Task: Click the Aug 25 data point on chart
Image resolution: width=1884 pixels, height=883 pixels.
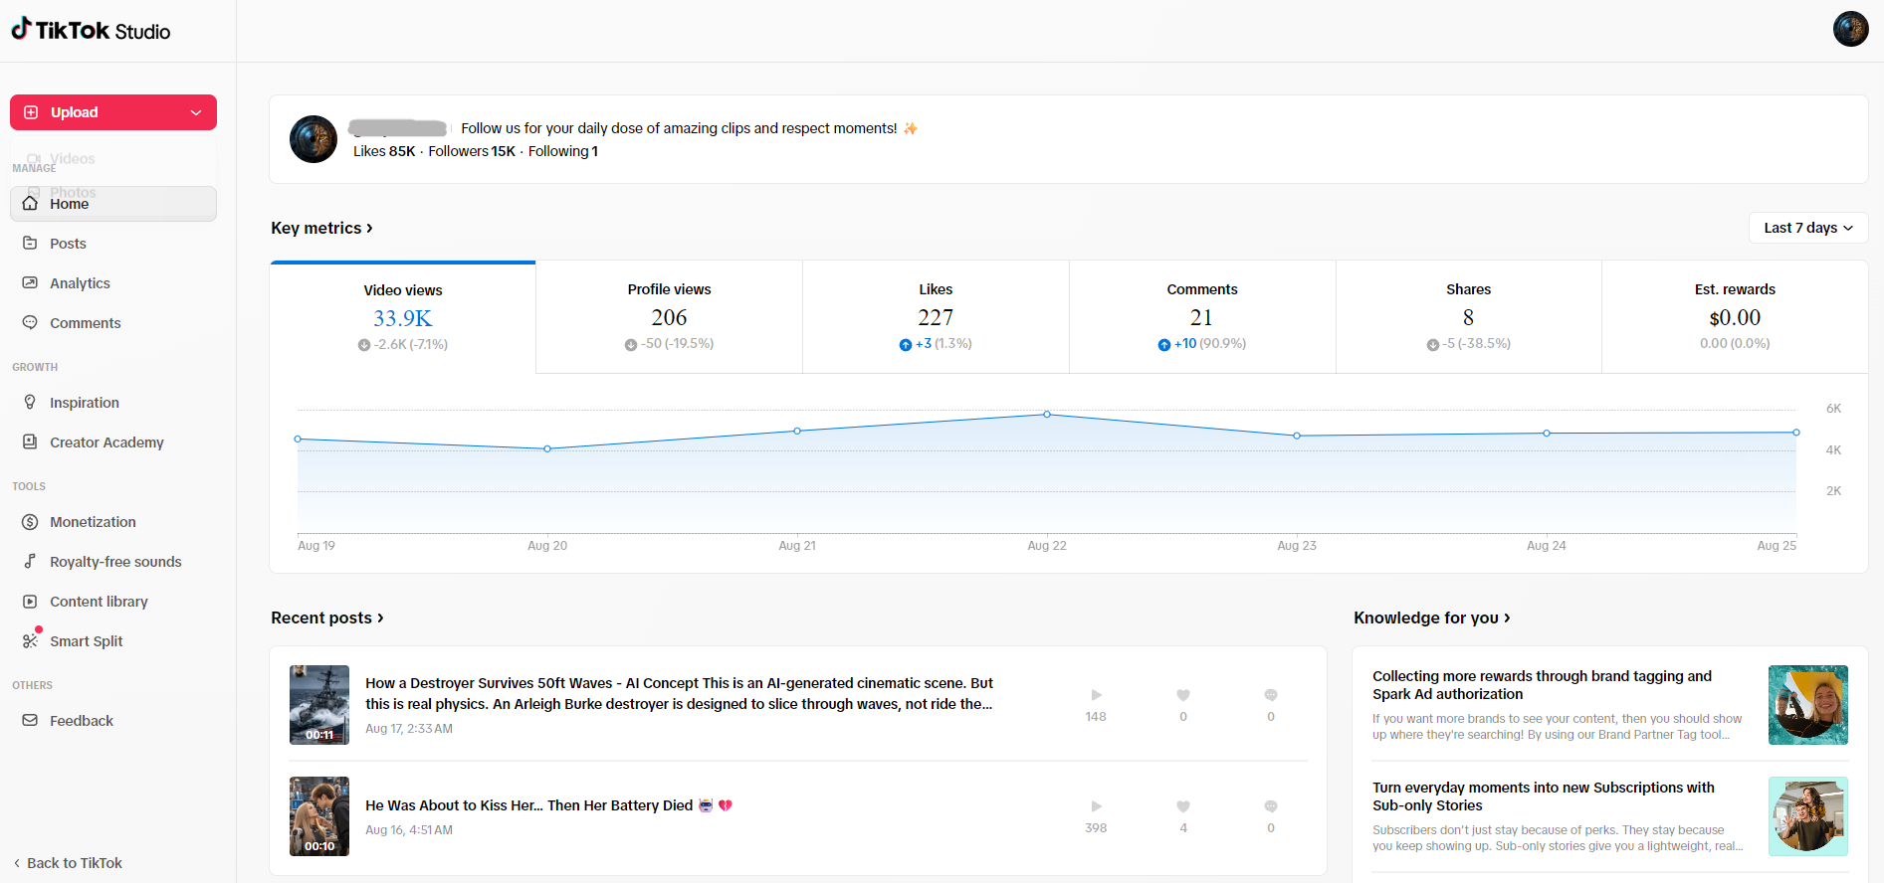Action: 1796,433
